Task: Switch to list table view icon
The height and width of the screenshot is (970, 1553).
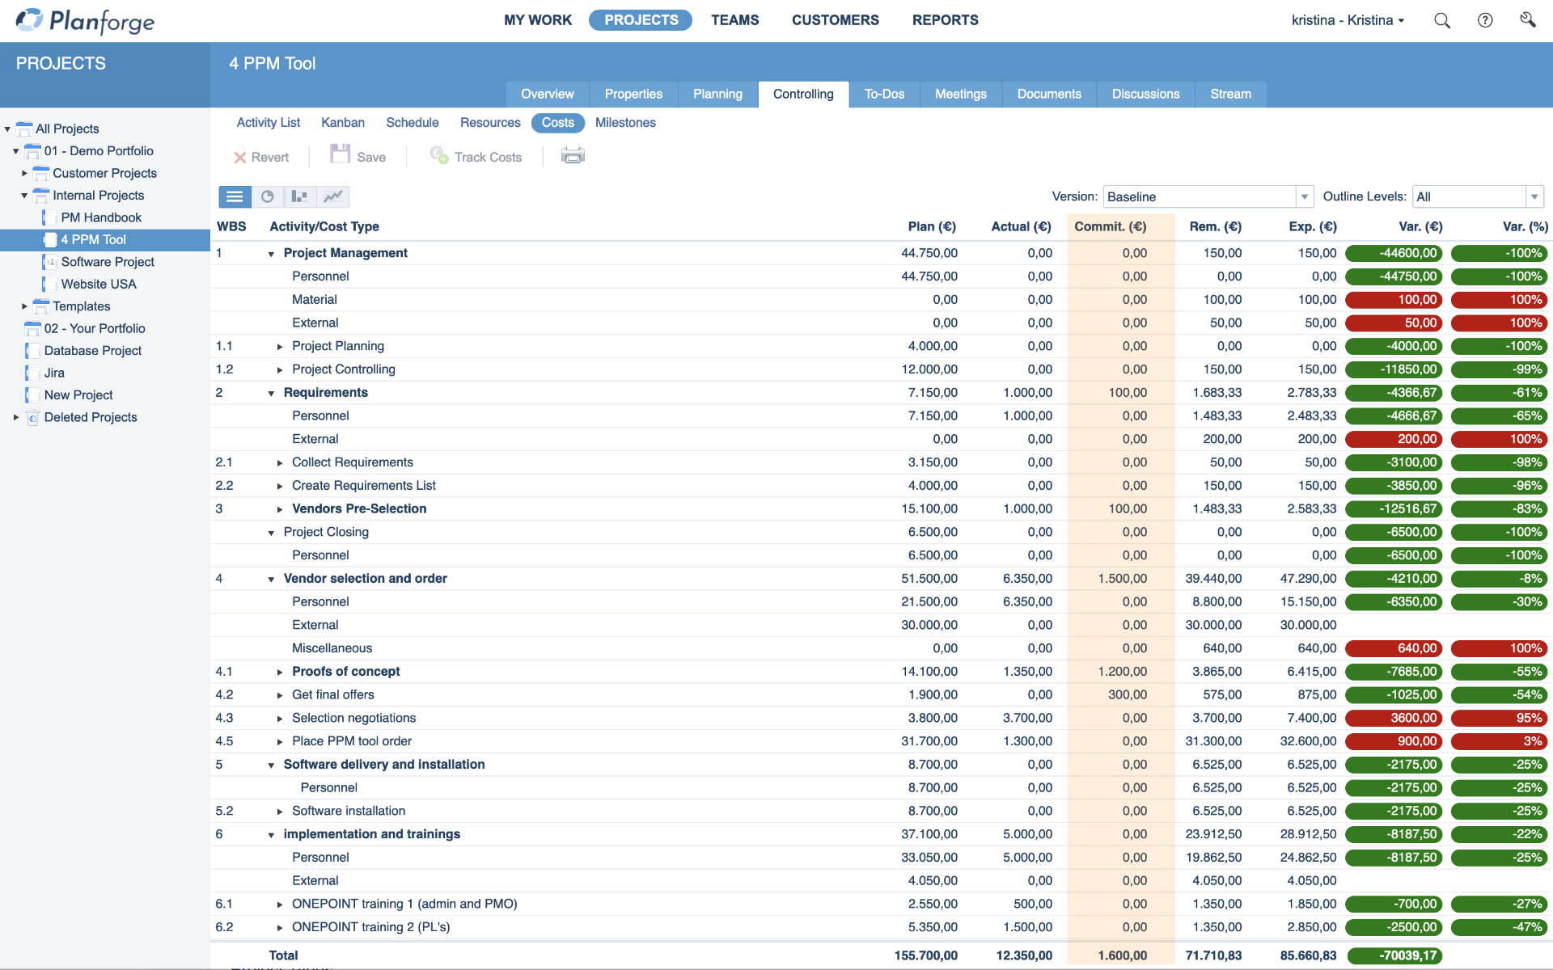Action: click(x=235, y=196)
